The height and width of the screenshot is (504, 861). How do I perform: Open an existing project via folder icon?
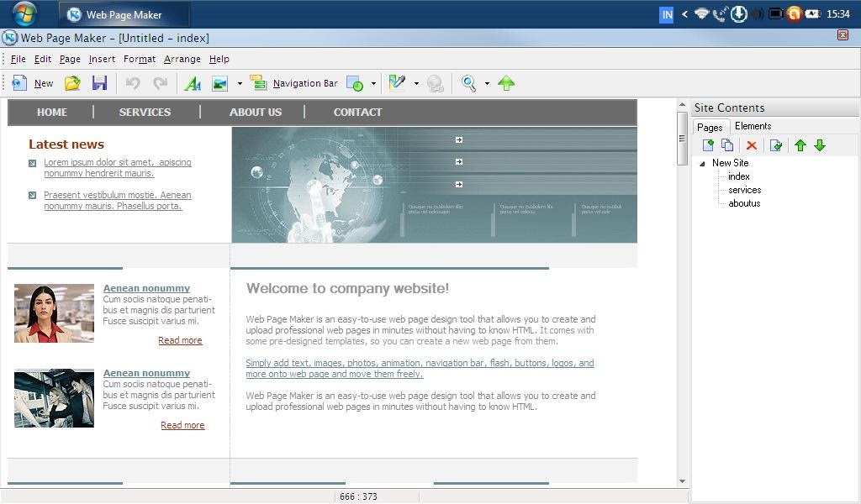click(x=72, y=83)
